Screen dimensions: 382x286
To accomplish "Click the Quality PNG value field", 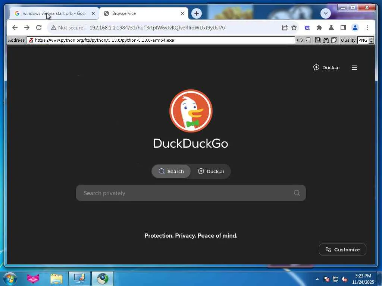I will [363, 40].
